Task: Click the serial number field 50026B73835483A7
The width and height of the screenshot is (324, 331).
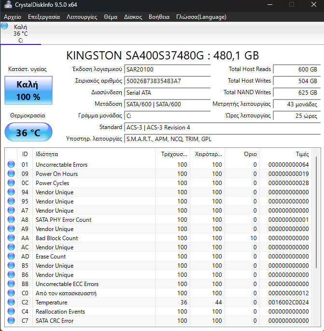Action: pos(168,81)
